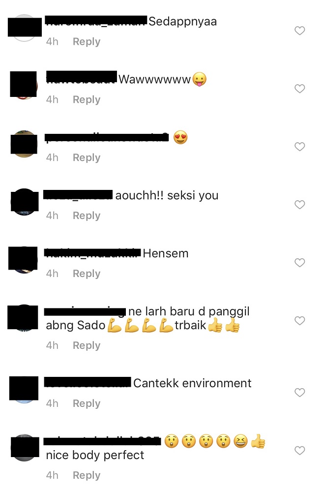Reply to "nice body perfect" comment
Image resolution: width=324 pixels, height=492 pixels.
click(x=87, y=475)
